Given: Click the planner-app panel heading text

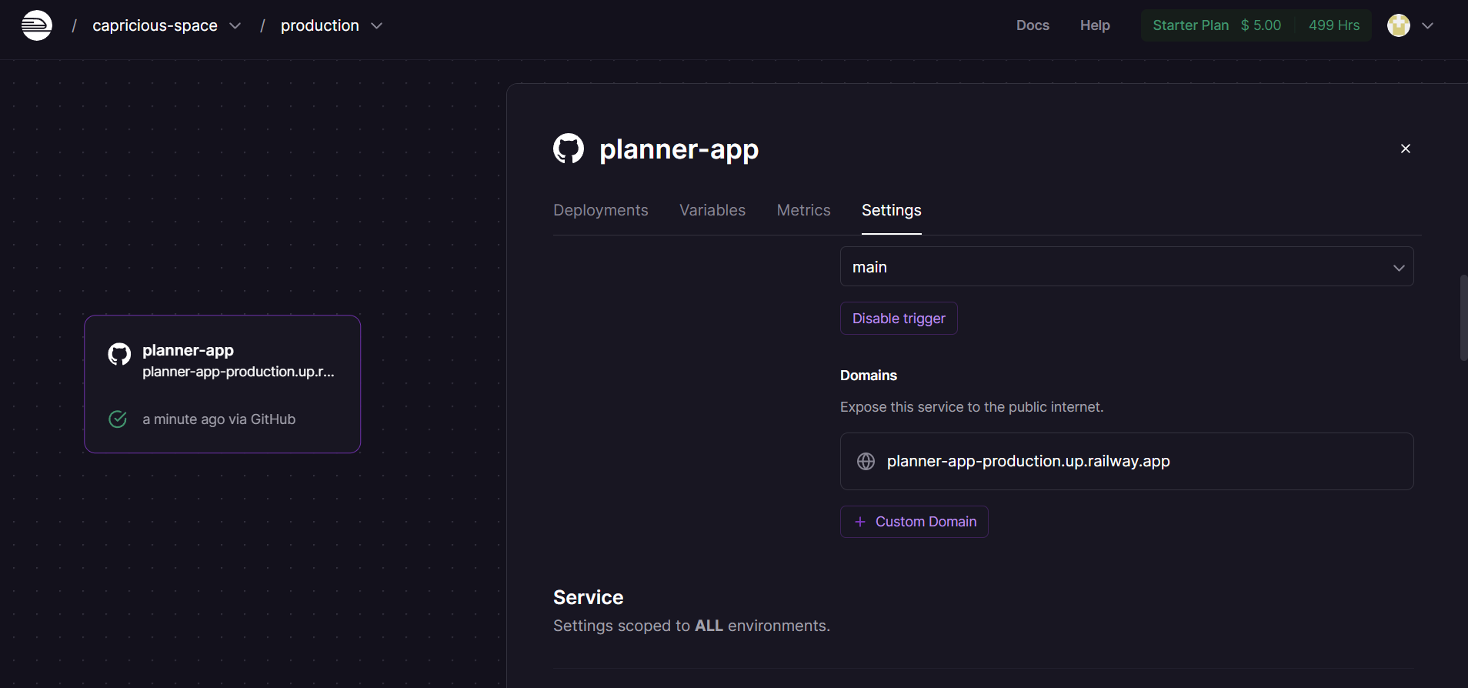Looking at the screenshot, I should point(679,149).
